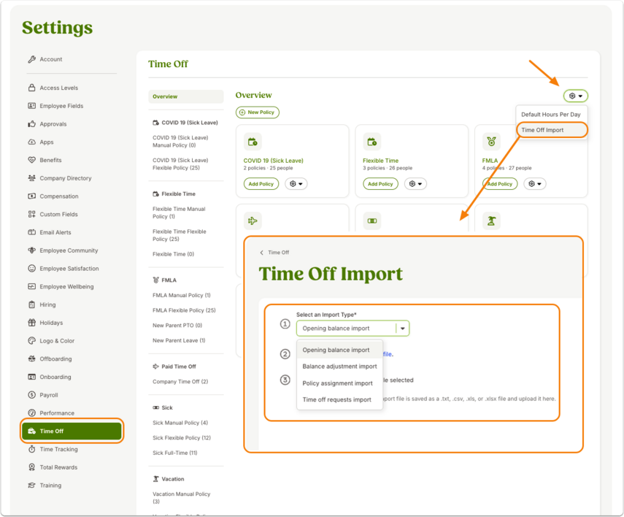
Task: Choose Opening balance import option
Action: click(x=339, y=350)
